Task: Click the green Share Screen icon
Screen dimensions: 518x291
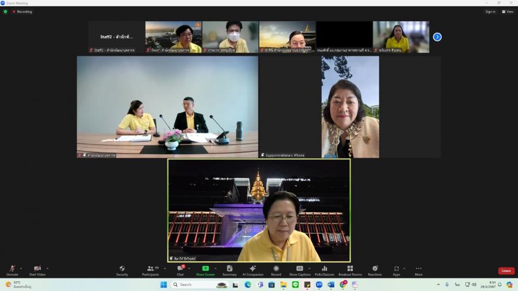Action: [205, 269]
